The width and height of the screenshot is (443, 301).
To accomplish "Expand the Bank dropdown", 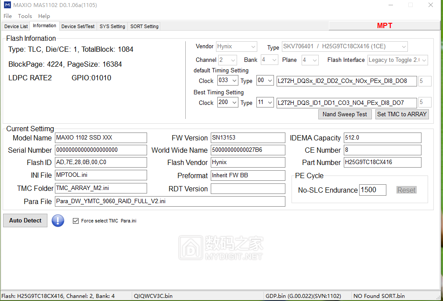I will (270, 60).
